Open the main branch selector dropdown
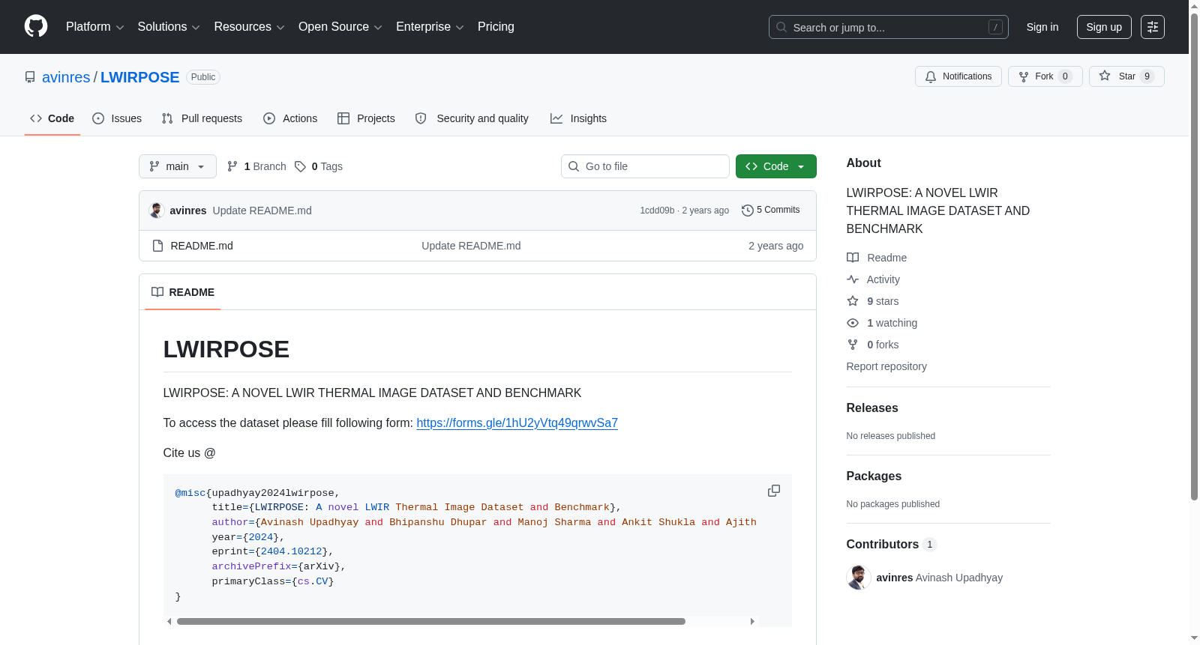 pyautogui.click(x=178, y=166)
